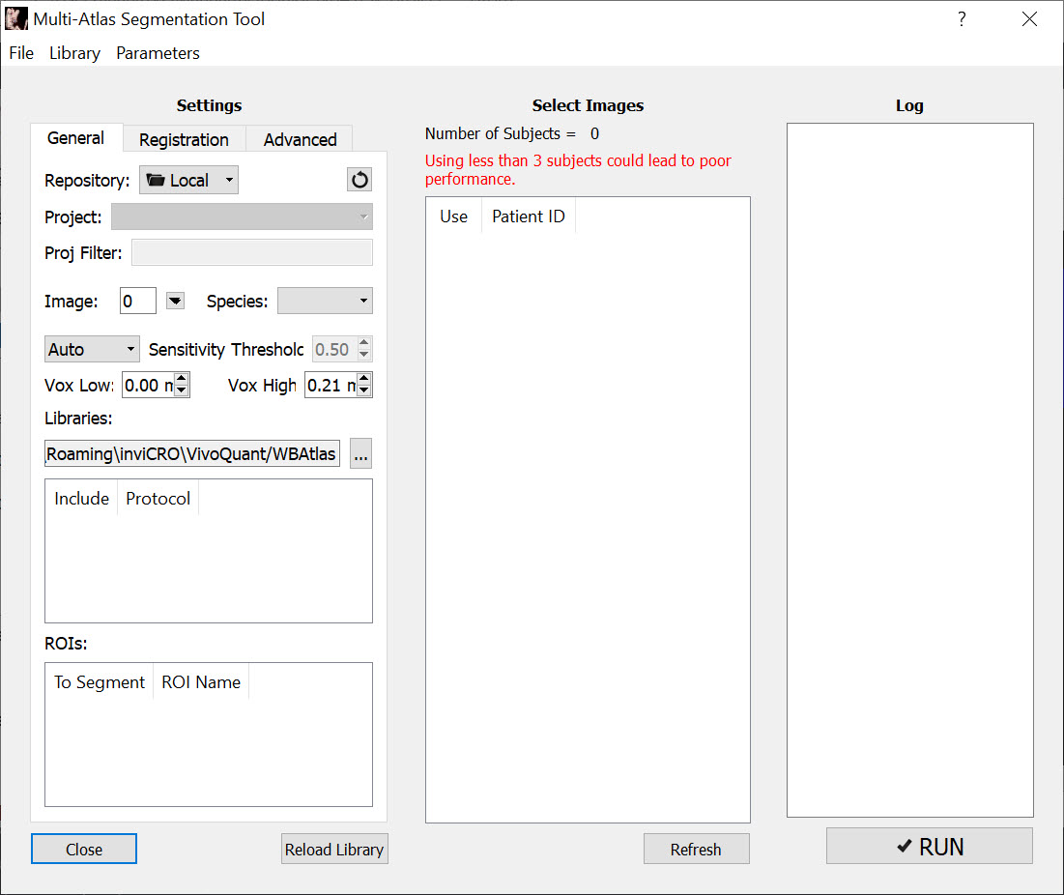Switch to the Advanced tab

[300, 139]
